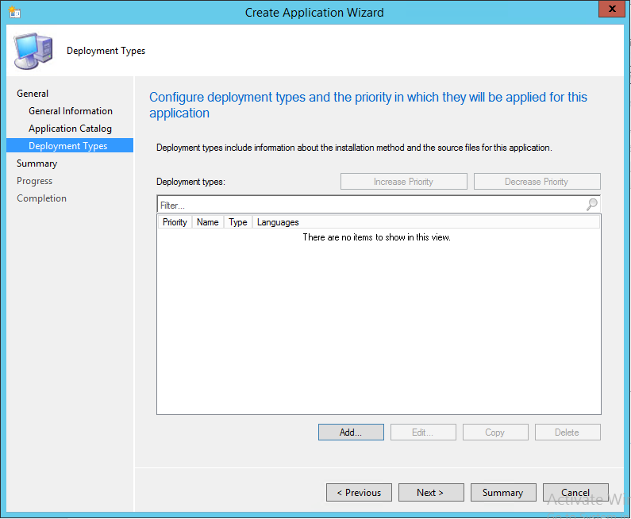Sort list by the Priority column header

[175, 222]
